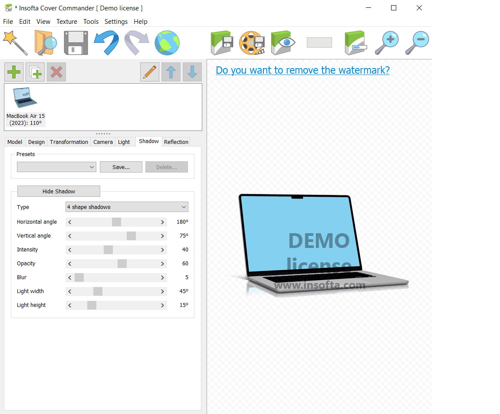Open the shadow Type dropdown
Image resolution: width=500 pixels, height=414 pixels.
pyautogui.click(x=127, y=207)
